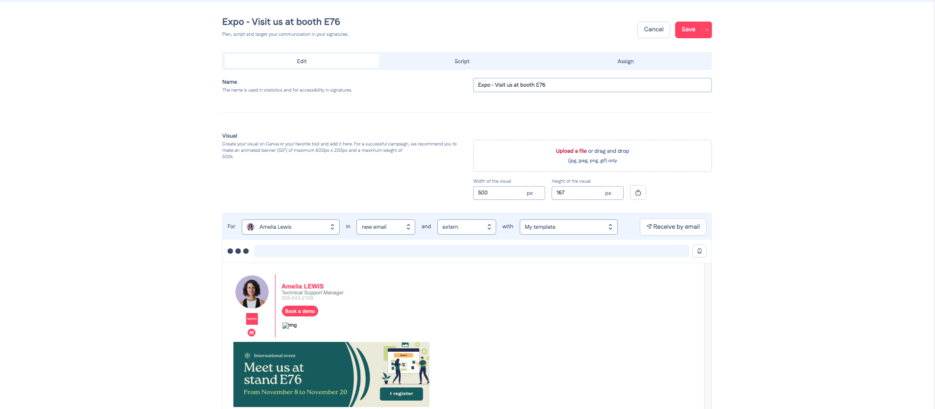Click the I register button in banner
Viewport: 935px width, 409px height.
tap(402, 393)
